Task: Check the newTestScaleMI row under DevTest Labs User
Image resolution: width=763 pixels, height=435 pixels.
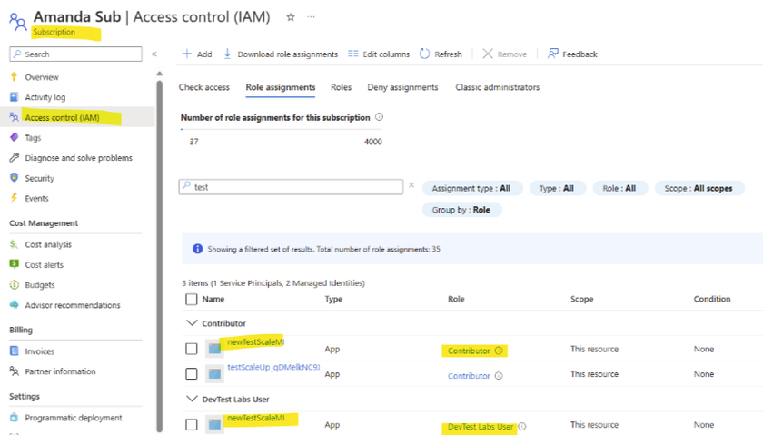Action: (x=192, y=424)
